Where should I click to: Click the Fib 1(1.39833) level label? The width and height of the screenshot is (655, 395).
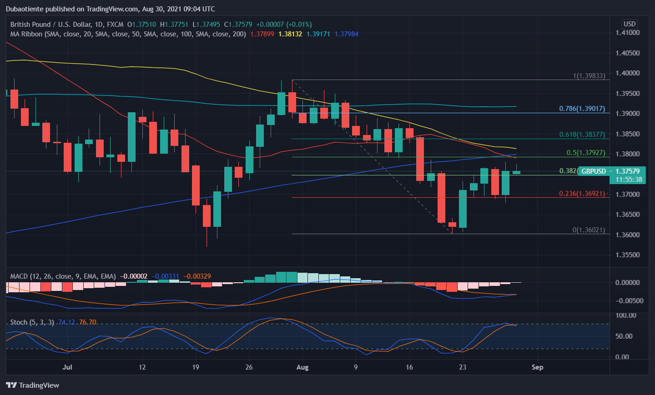pyautogui.click(x=589, y=76)
